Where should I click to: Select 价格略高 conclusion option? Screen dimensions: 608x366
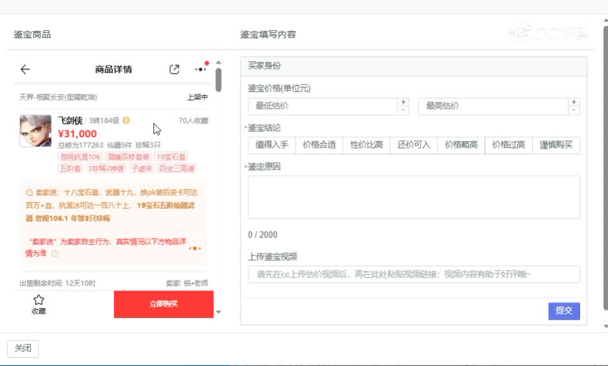461,145
